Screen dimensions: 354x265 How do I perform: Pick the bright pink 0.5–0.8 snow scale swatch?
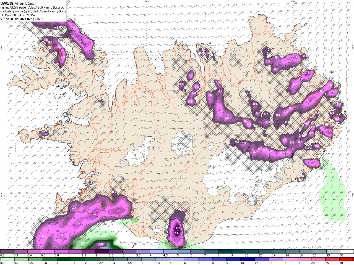(48, 251)
